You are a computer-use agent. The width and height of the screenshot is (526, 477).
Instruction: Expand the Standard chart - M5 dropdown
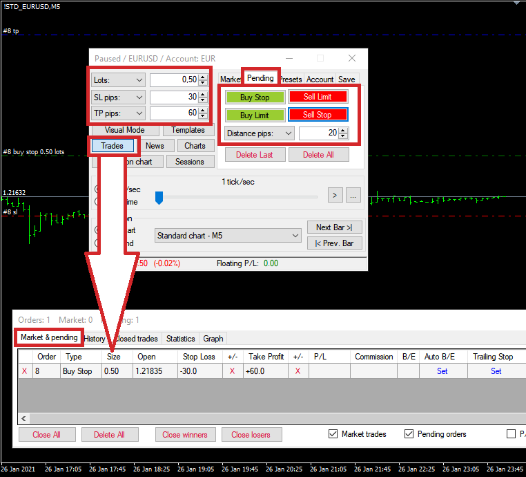click(x=228, y=236)
